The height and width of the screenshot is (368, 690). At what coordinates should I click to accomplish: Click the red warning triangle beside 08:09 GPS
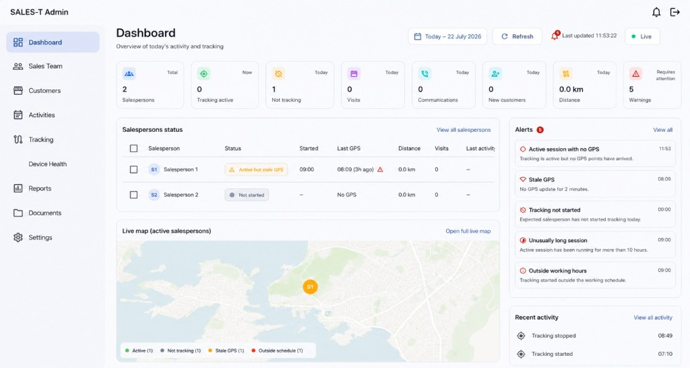pyautogui.click(x=380, y=170)
